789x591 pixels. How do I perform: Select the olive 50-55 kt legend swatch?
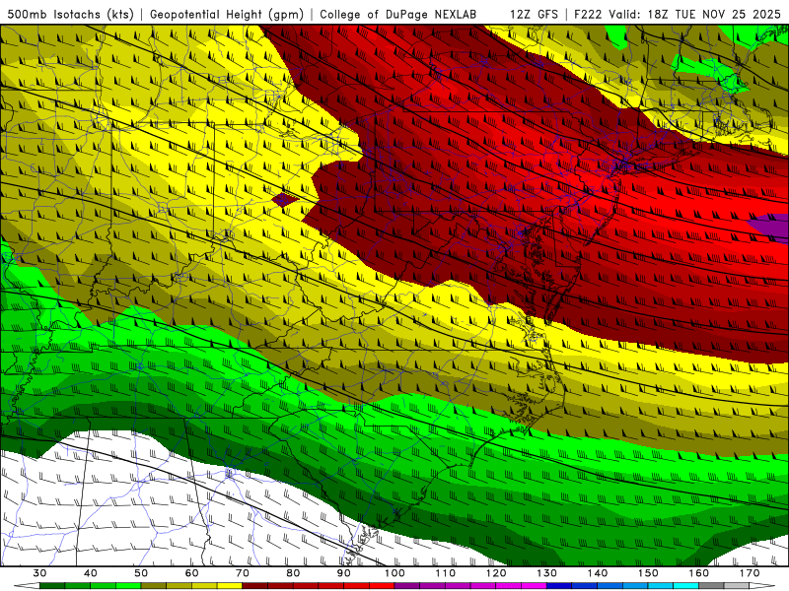tap(154, 586)
